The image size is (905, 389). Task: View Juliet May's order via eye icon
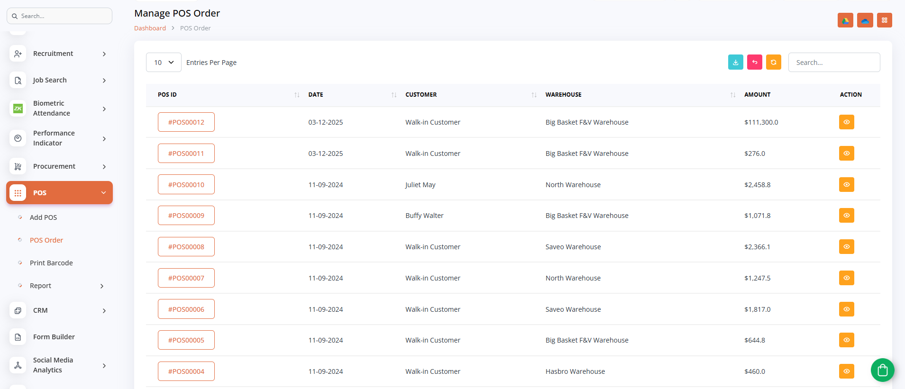coord(846,184)
